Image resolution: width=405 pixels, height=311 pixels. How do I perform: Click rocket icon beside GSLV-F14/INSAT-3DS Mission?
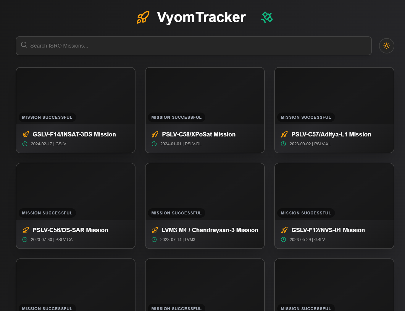click(x=26, y=134)
